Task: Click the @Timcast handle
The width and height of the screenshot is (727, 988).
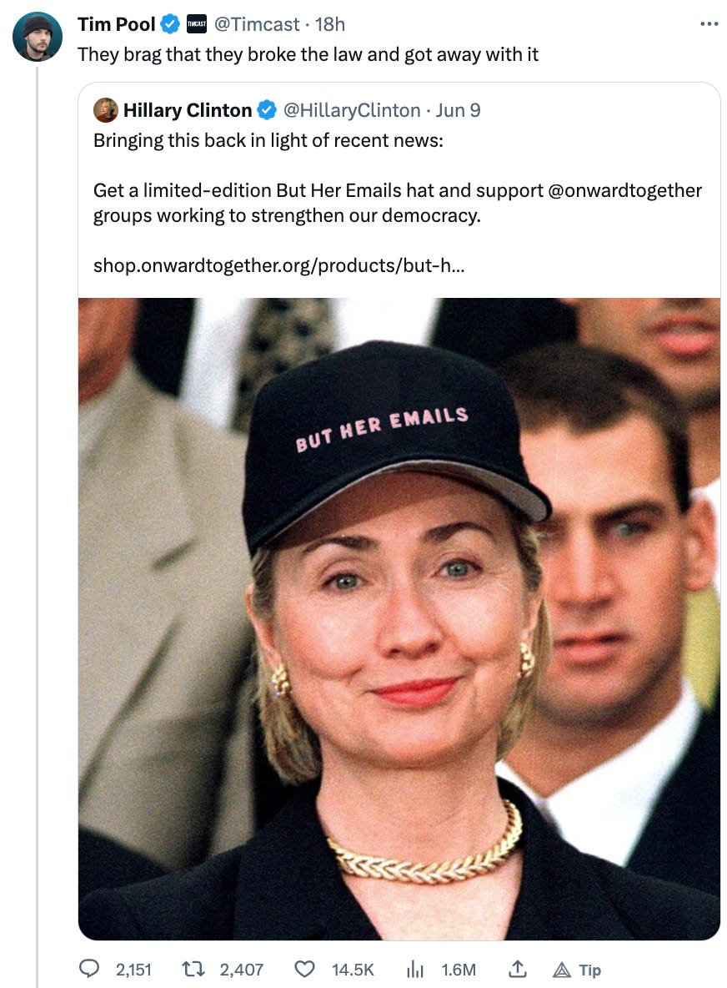Action: click(257, 24)
